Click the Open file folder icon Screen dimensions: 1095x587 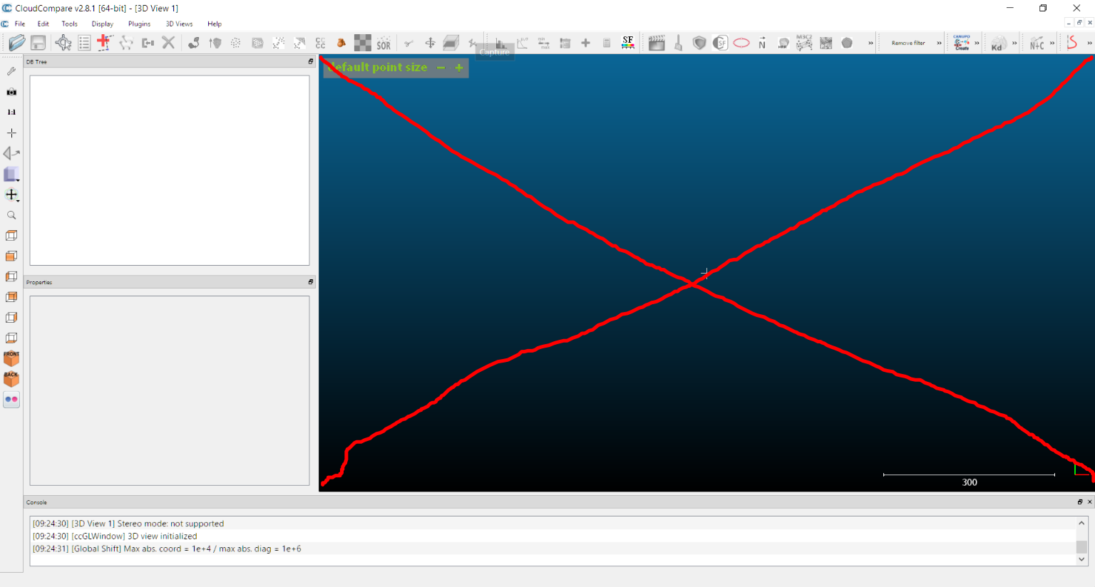[16, 43]
